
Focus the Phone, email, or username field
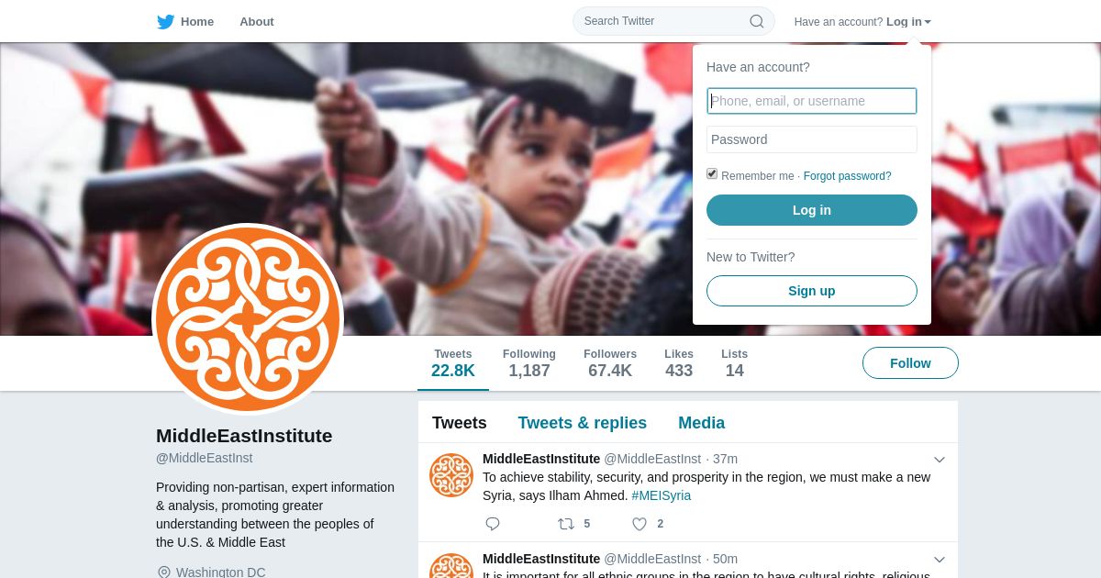coord(812,101)
